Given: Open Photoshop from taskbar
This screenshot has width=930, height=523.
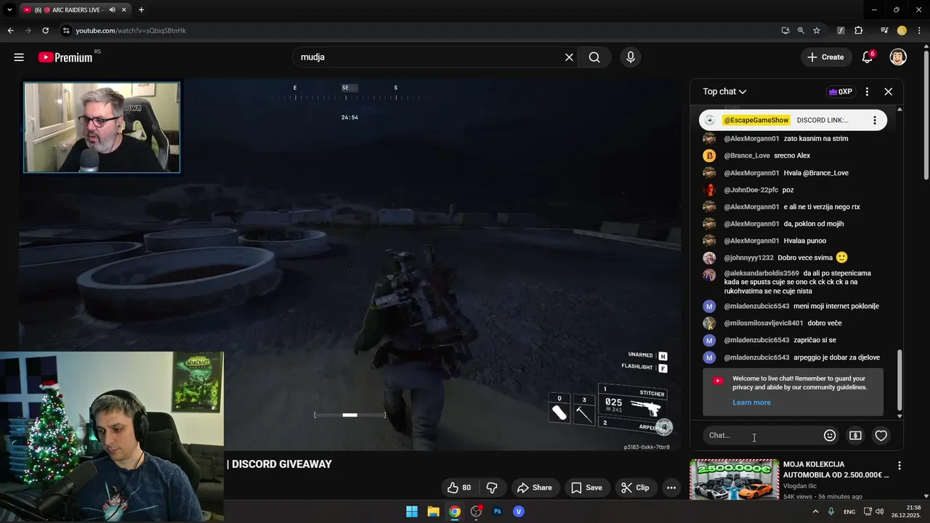Looking at the screenshot, I should click(497, 511).
